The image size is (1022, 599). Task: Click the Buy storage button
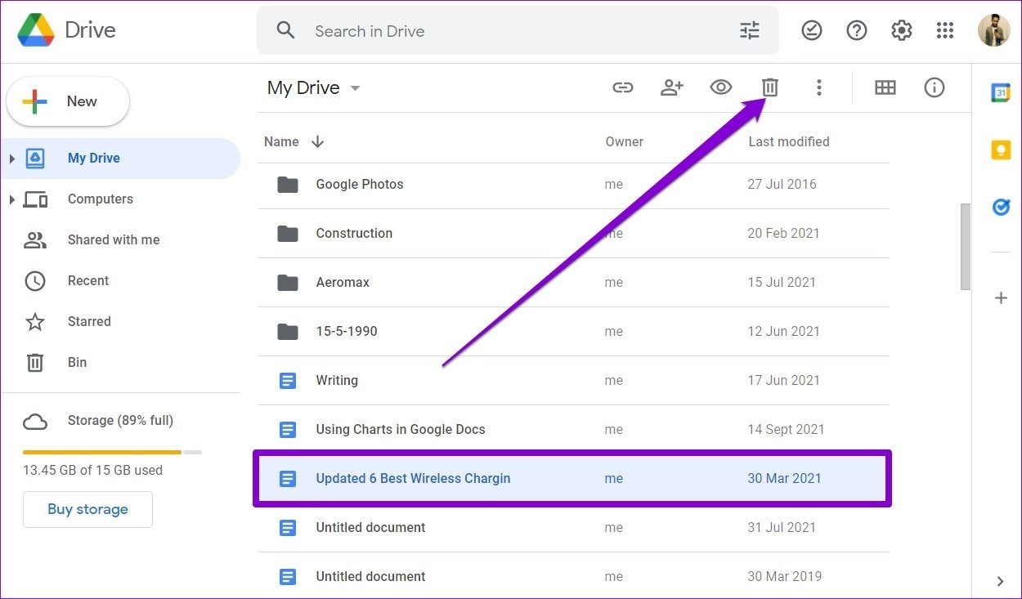[x=87, y=508]
